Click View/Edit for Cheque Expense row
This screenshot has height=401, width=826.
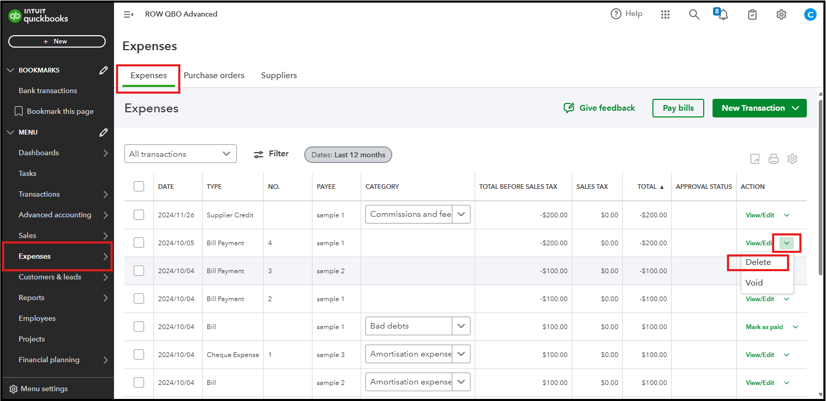coord(760,355)
